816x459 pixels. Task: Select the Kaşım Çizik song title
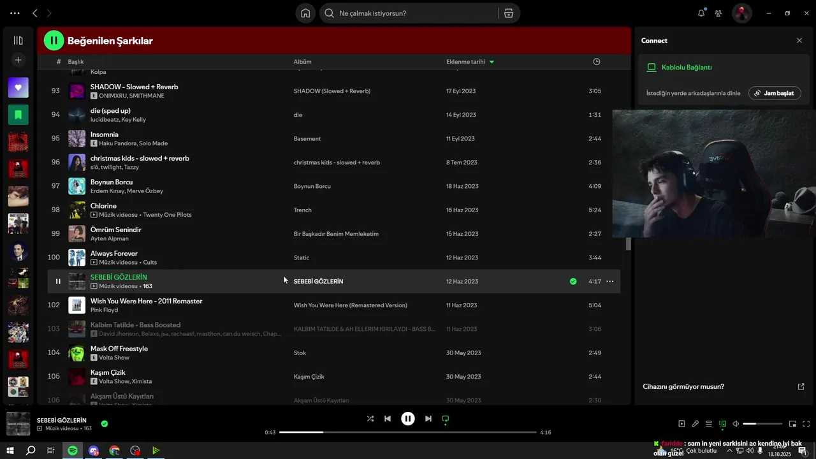click(108, 372)
